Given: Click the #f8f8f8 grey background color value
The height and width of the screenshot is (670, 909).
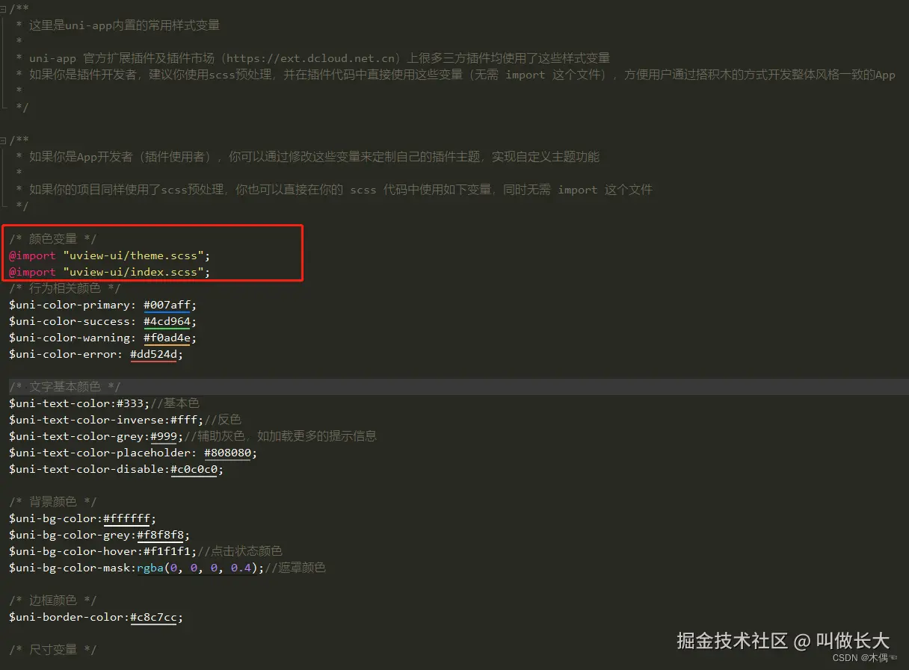Looking at the screenshot, I should [x=160, y=535].
